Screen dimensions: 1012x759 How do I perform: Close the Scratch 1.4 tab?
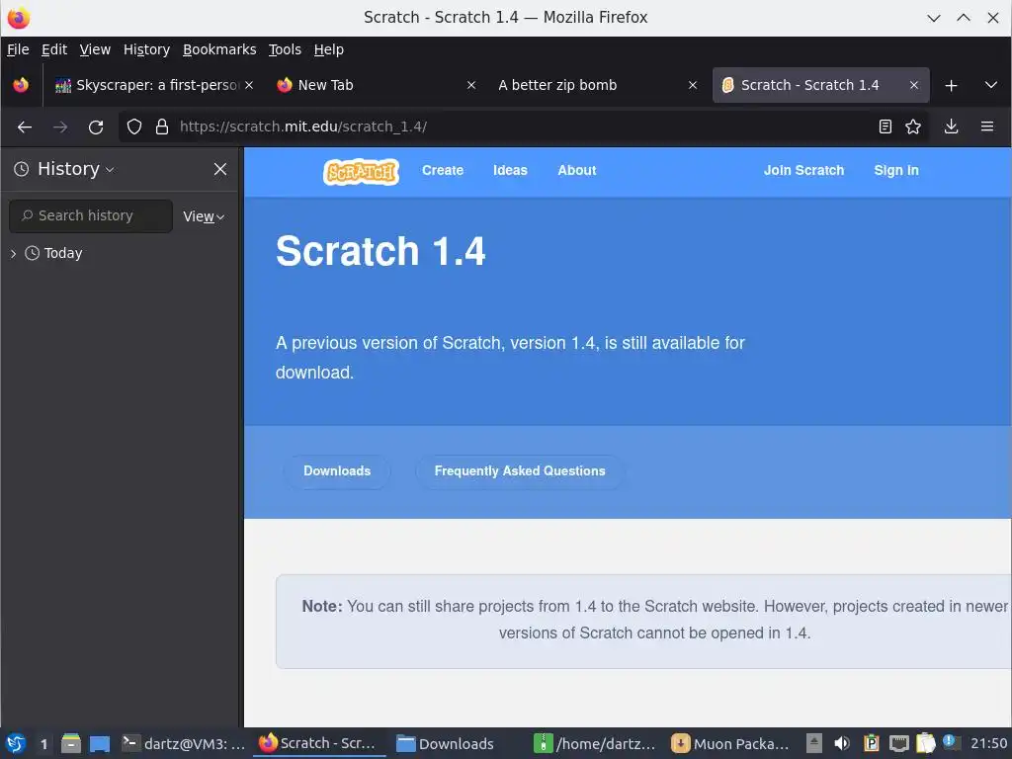(x=914, y=85)
